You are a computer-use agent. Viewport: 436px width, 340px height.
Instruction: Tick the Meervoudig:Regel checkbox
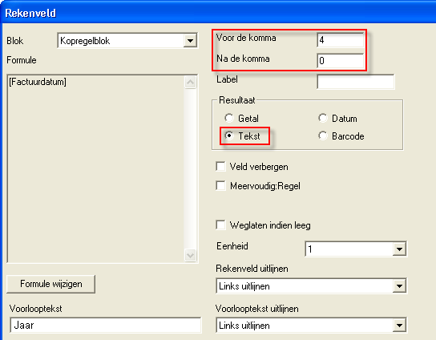click(220, 185)
